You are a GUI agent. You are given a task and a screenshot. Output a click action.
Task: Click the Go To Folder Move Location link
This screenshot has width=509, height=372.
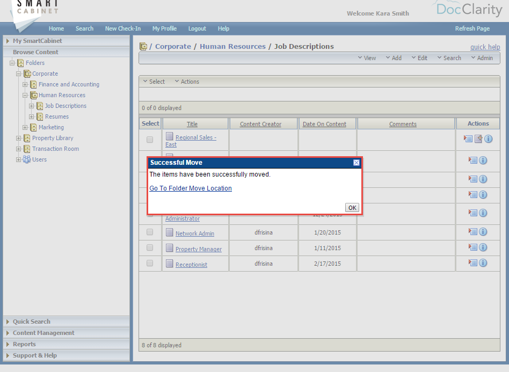190,188
